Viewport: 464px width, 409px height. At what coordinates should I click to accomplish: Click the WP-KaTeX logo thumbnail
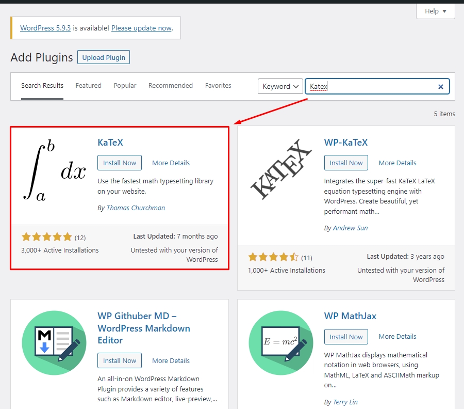tap(281, 169)
